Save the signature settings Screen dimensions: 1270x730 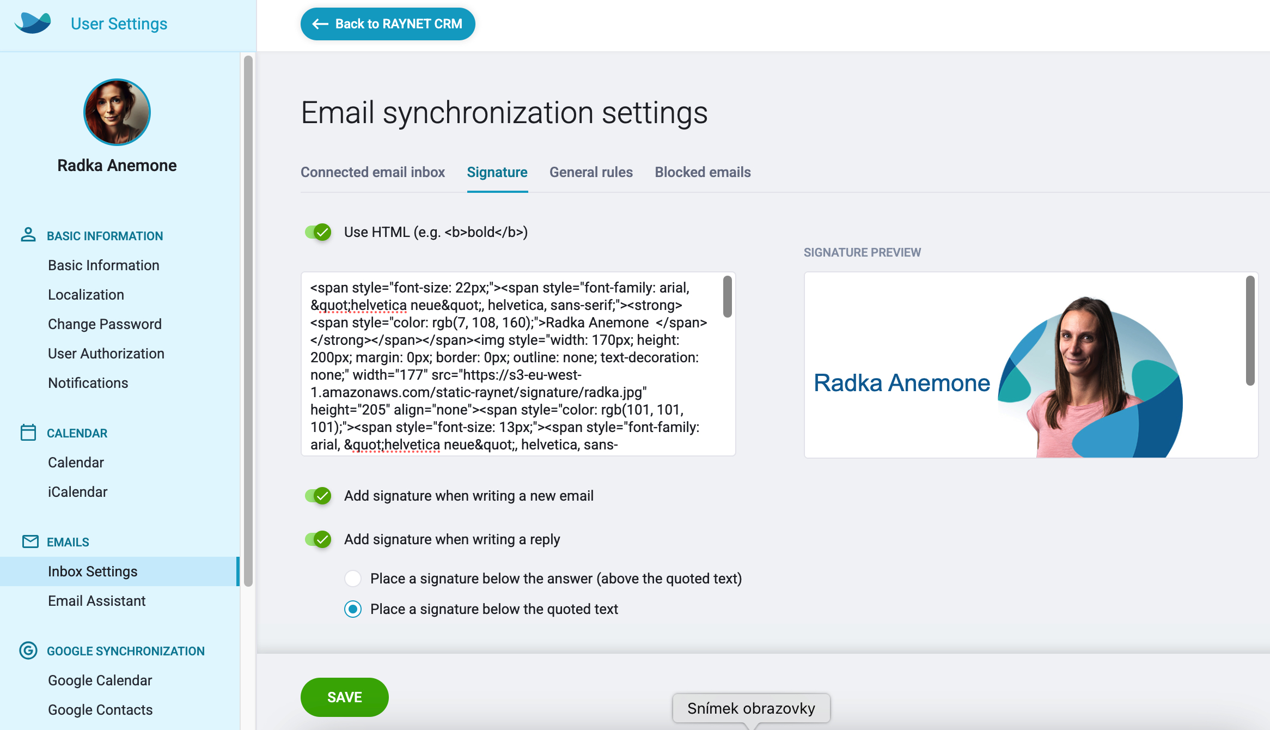point(345,697)
